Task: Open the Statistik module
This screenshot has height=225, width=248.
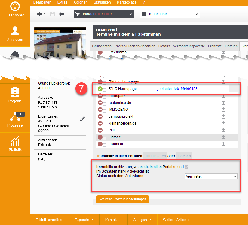Action: [x=15, y=144]
